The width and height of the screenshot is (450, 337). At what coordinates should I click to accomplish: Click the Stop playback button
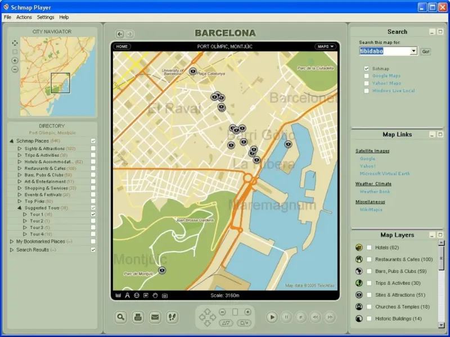coord(301,317)
